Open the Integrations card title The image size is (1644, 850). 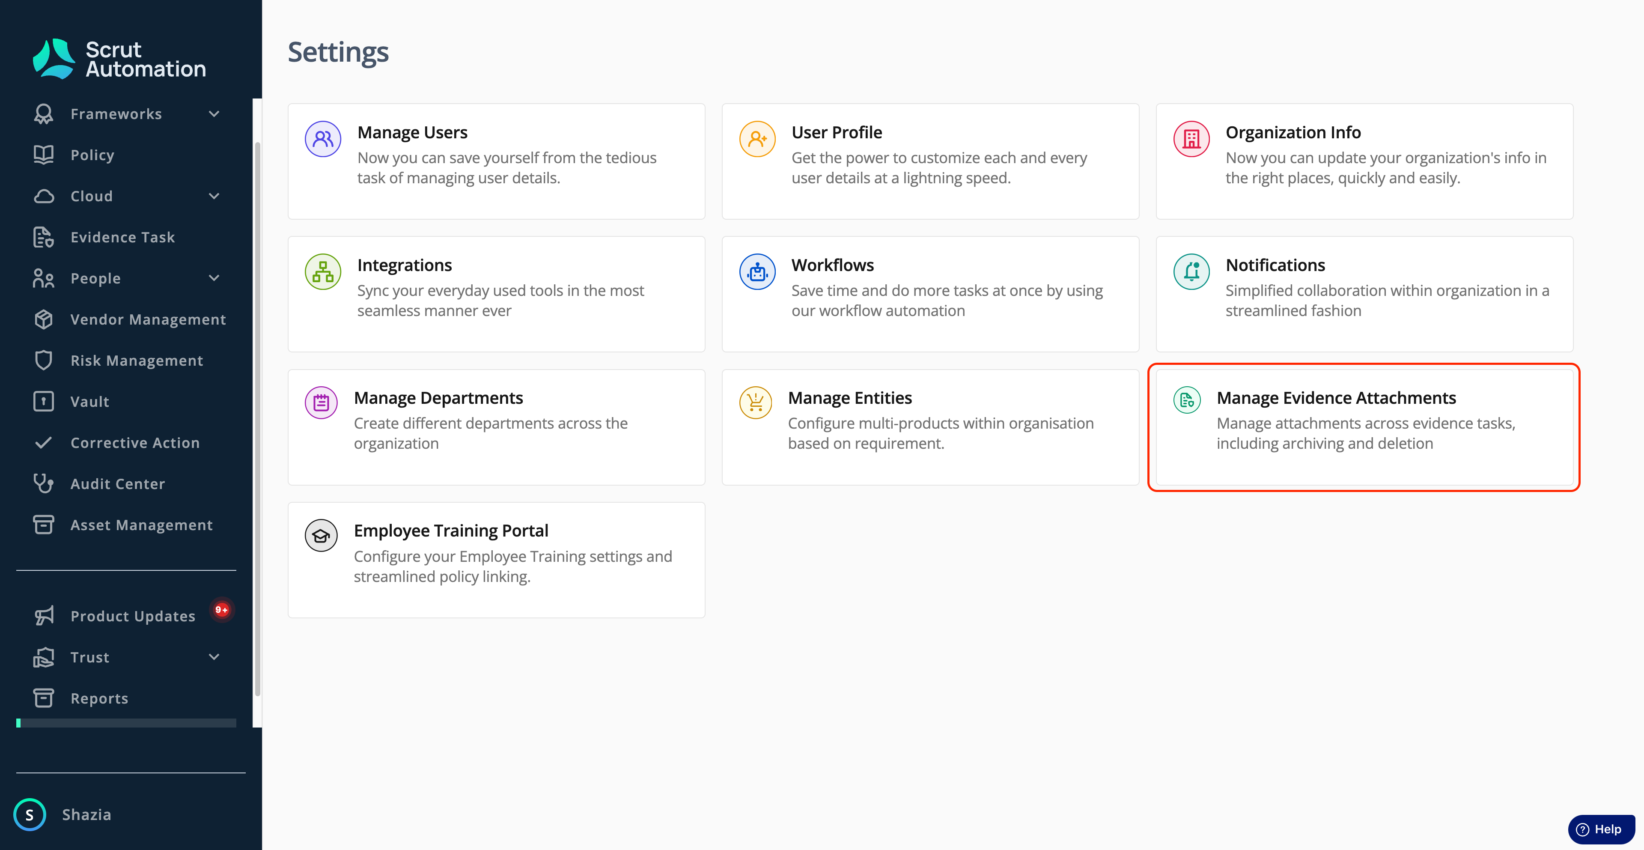404,265
